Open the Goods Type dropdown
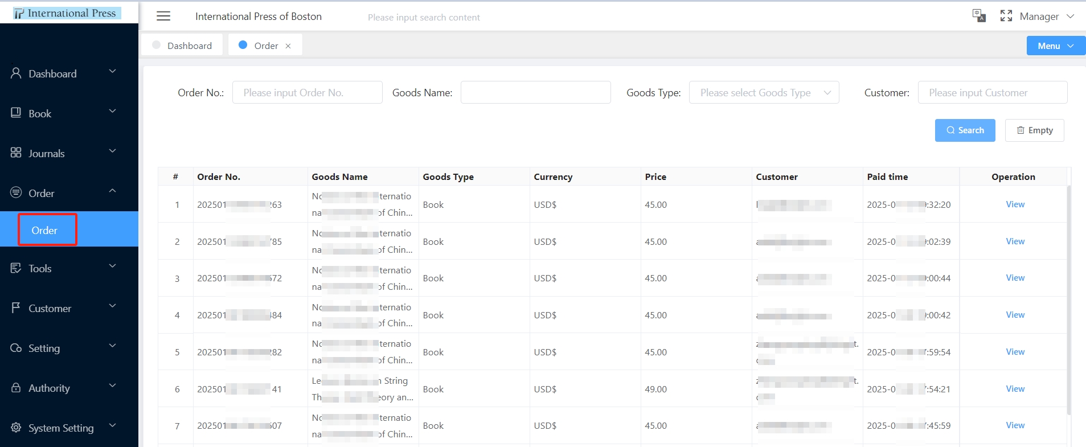Image resolution: width=1086 pixels, height=447 pixels. point(764,92)
